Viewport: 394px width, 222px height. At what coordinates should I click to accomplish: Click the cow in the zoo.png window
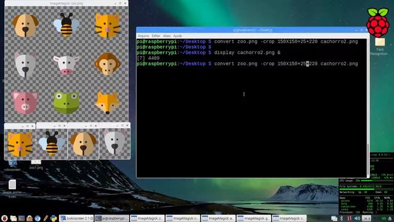tap(66, 64)
